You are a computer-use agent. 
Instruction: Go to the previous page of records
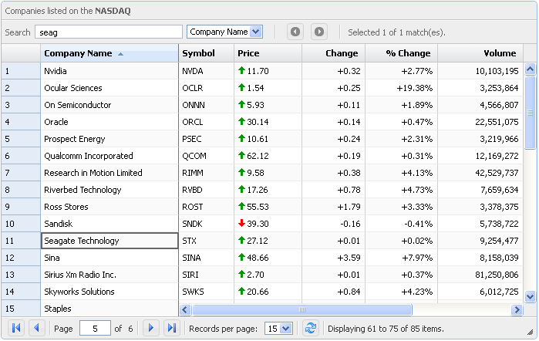(x=36, y=329)
